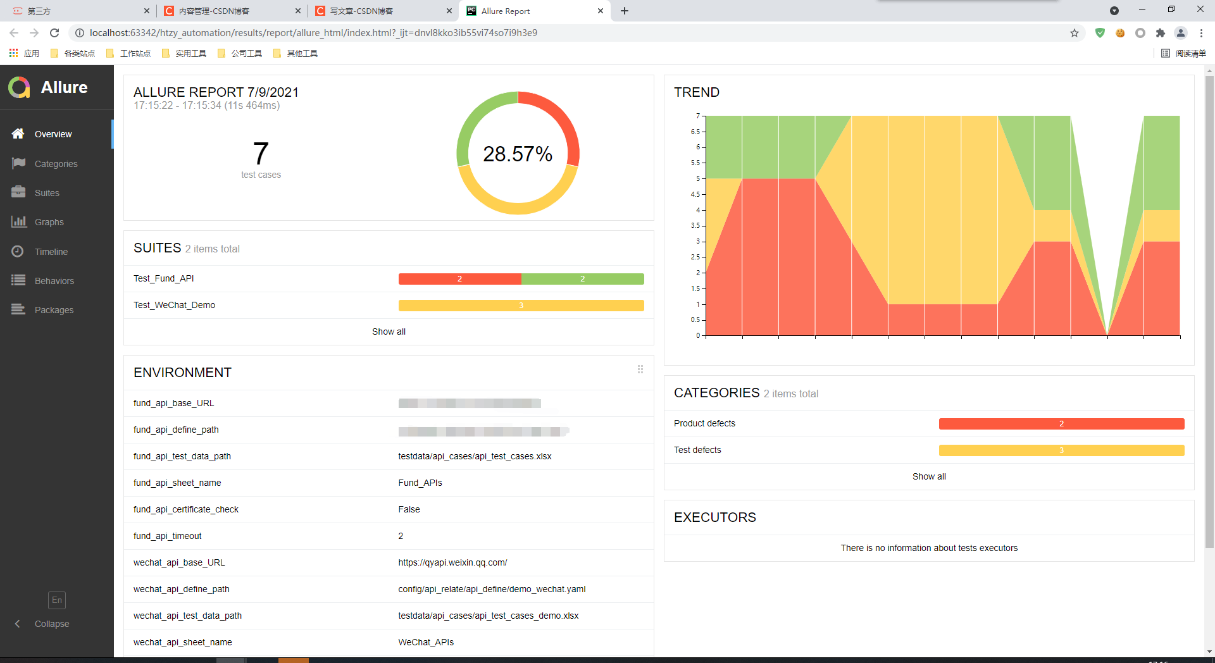
Task: Click the 28.57% donut chart
Action: (518, 153)
